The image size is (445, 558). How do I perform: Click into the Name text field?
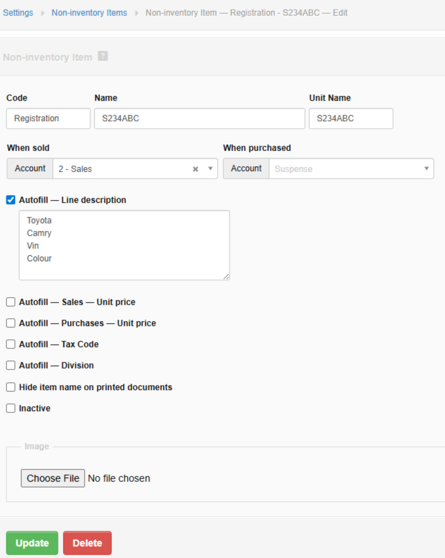click(199, 119)
